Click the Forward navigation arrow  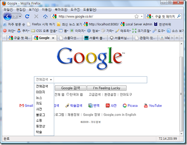pyautogui.click(x=15, y=16)
